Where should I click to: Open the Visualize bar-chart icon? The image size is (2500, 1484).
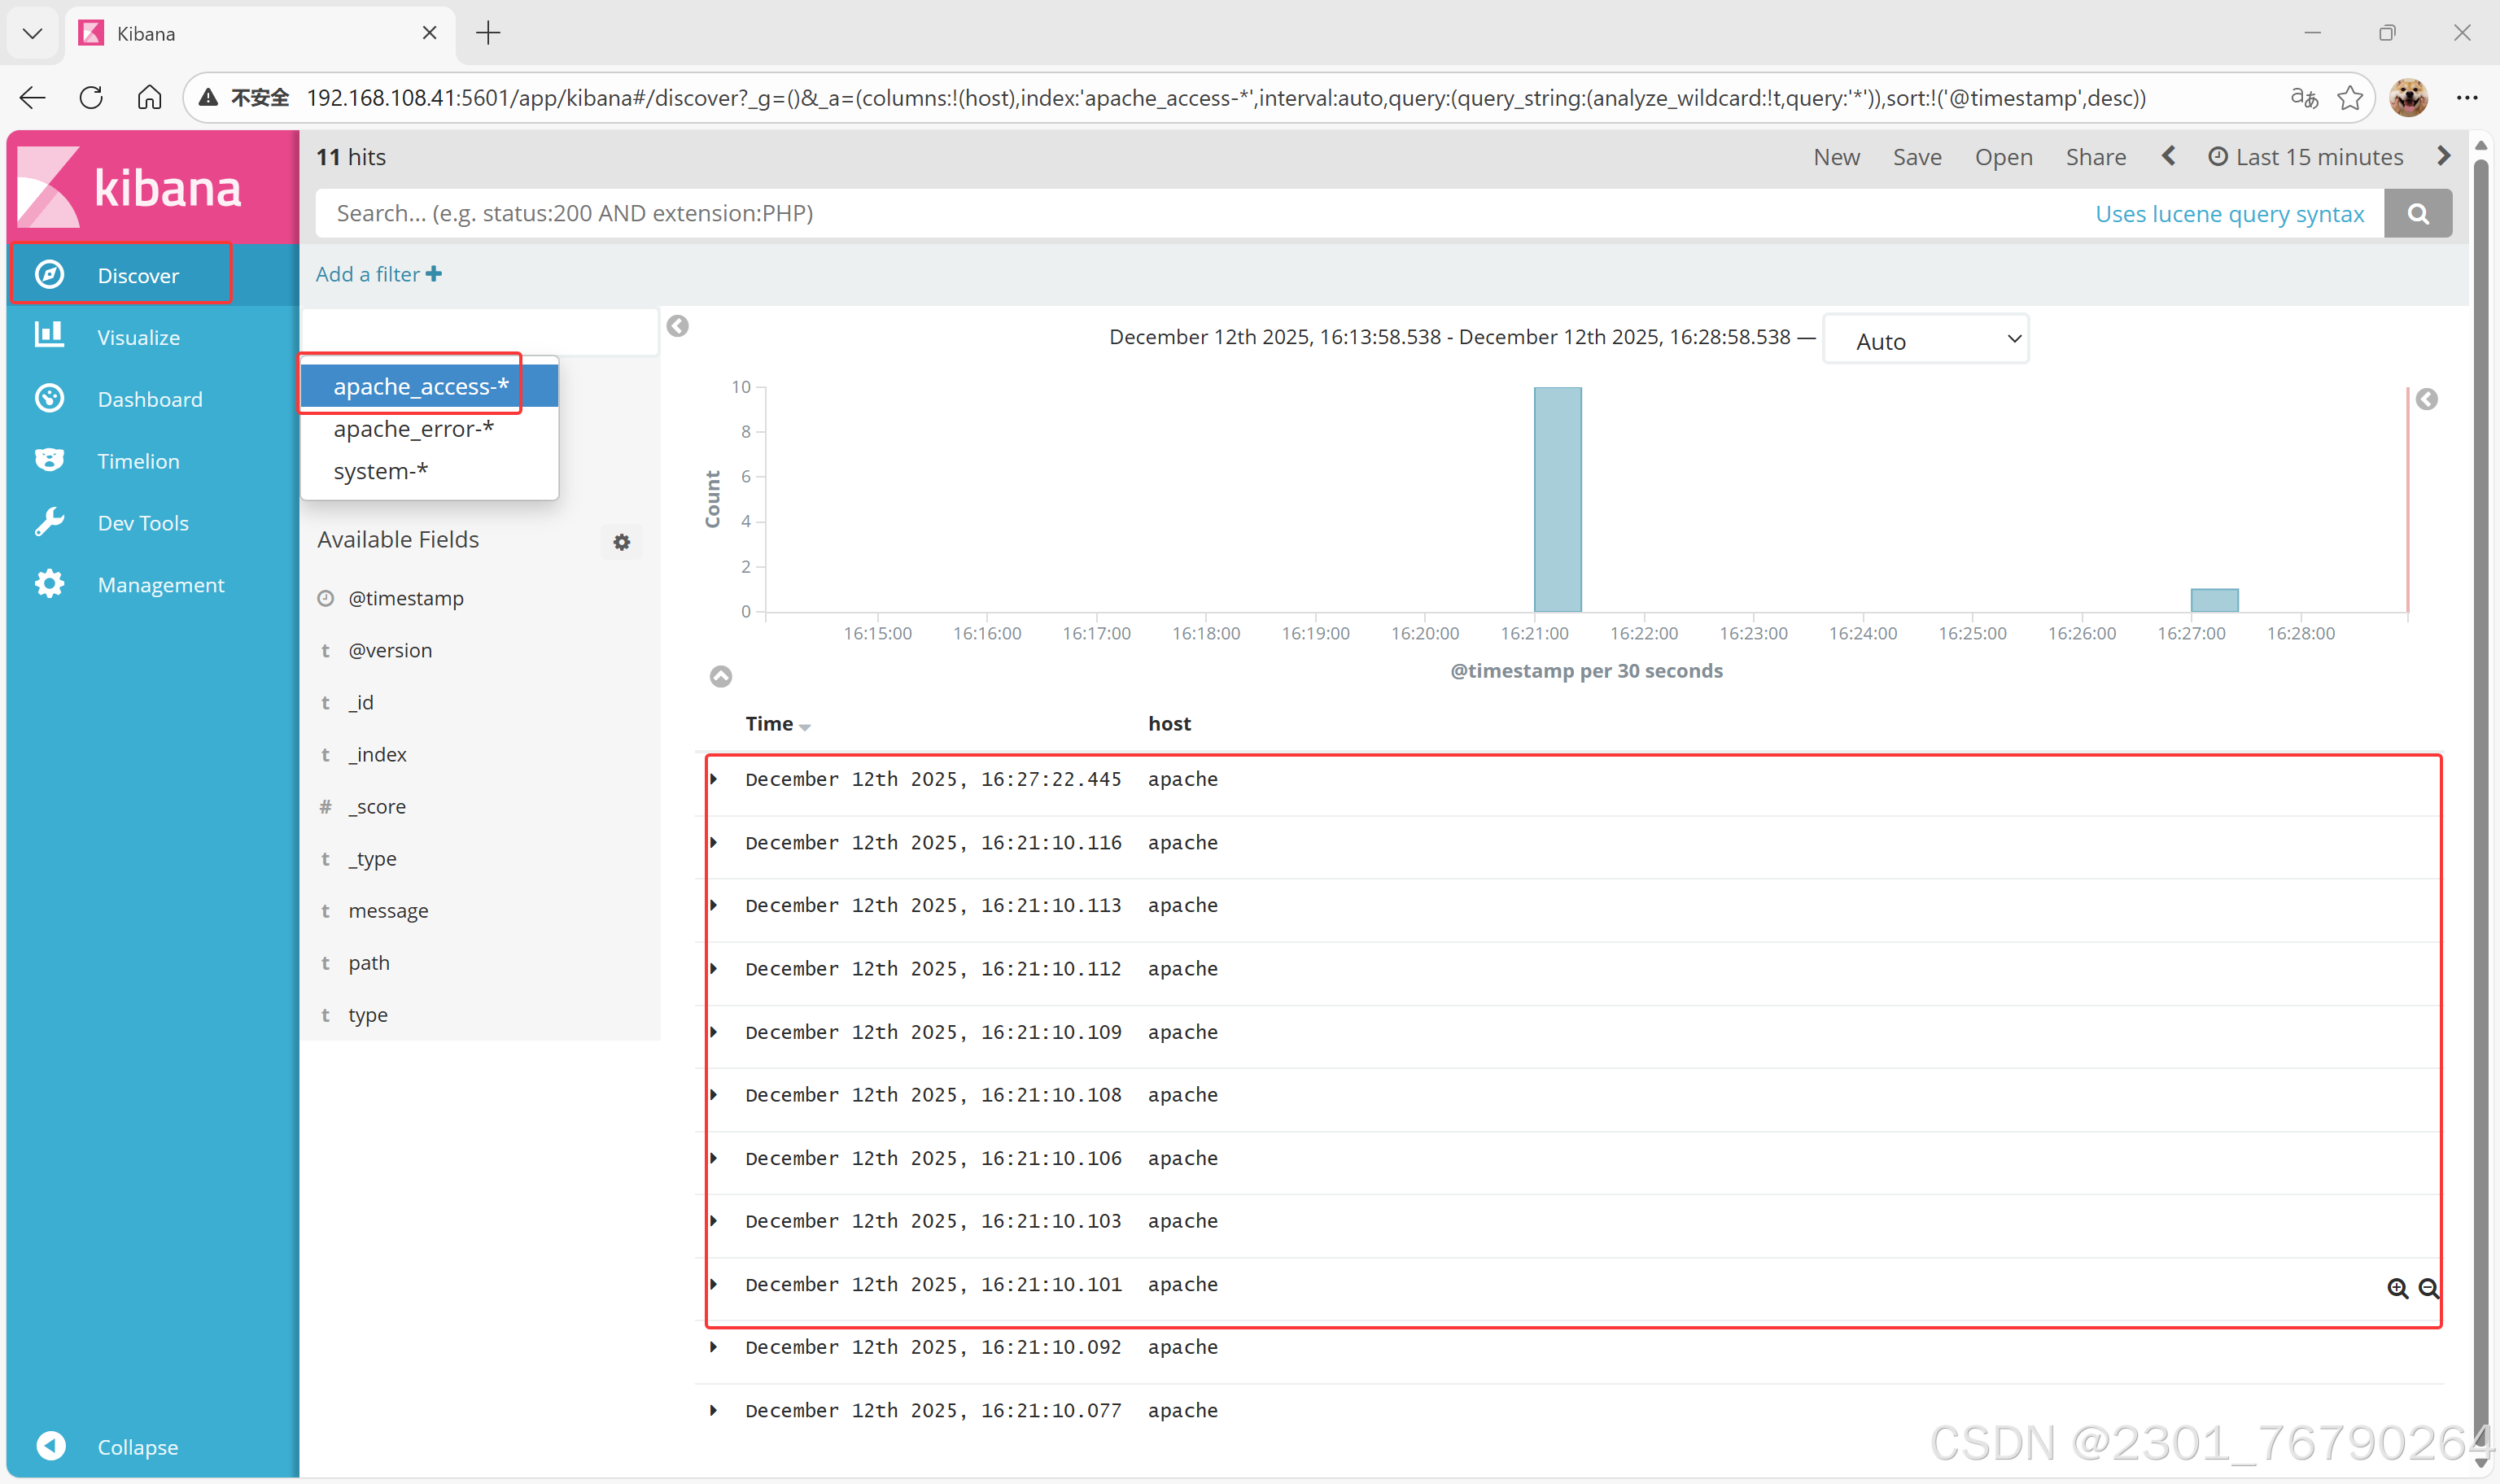(x=49, y=335)
